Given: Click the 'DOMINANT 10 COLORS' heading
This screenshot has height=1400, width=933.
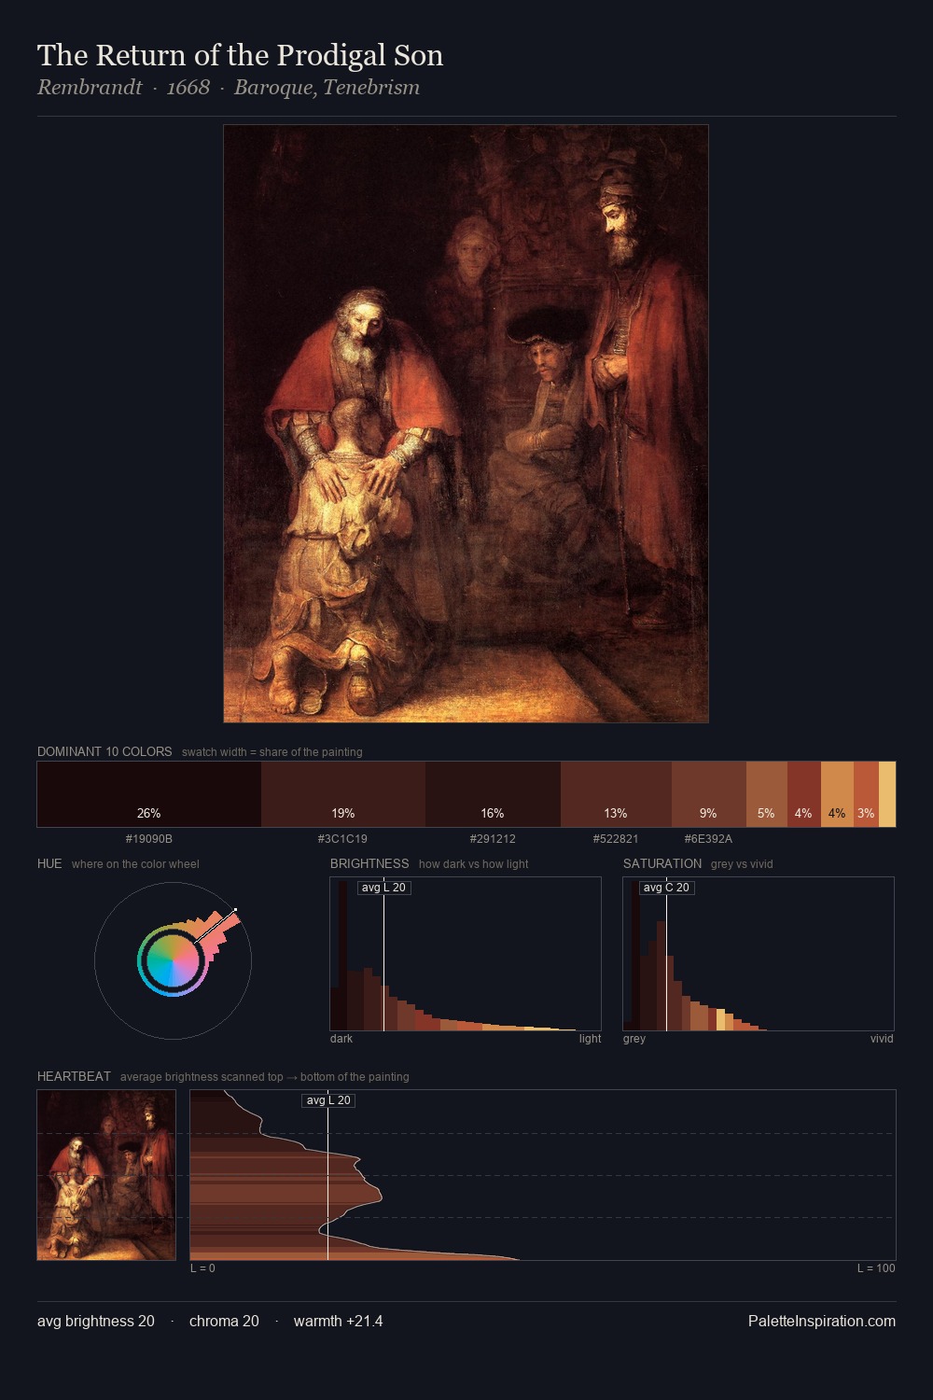Looking at the screenshot, I should (x=104, y=751).
